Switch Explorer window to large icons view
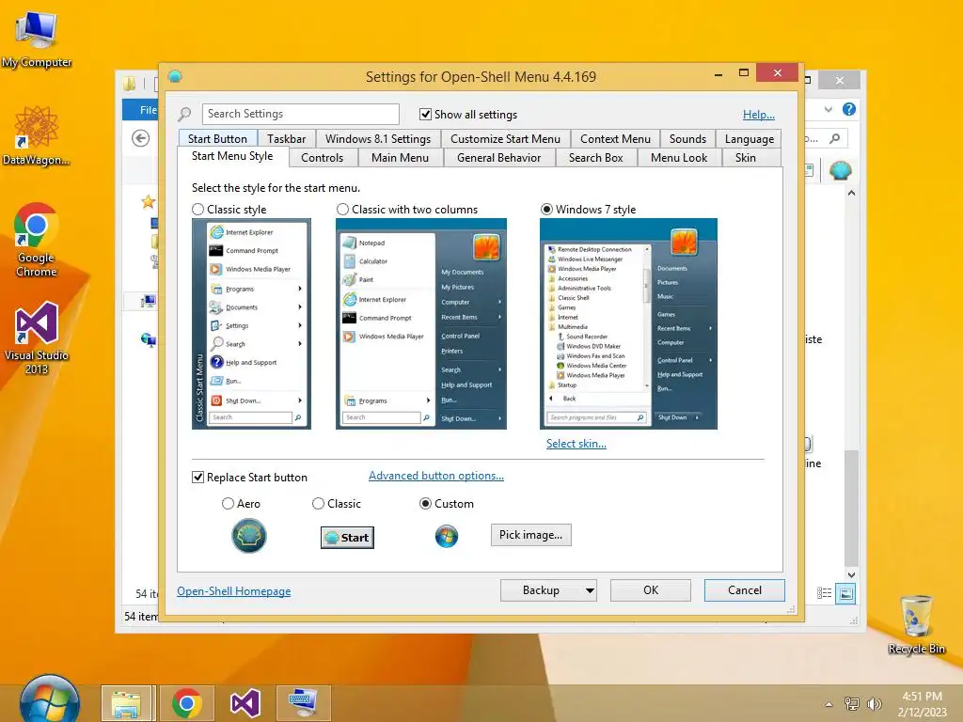This screenshot has height=722, width=963. tap(845, 593)
